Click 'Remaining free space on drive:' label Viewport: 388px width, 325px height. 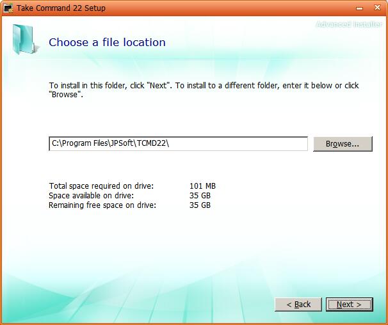coord(102,205)
